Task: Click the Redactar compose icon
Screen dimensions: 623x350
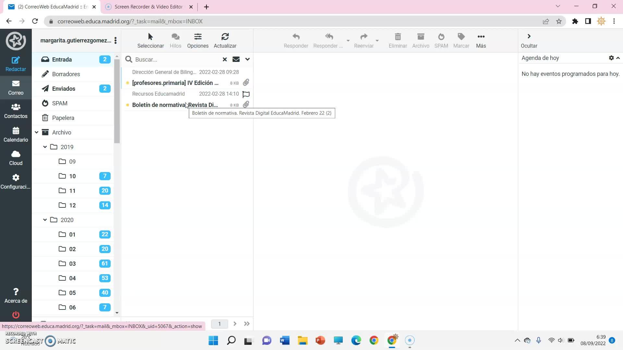Action: (x=16, y=61)
